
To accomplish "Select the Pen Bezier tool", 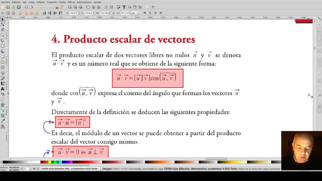I will tap(3, 78).
